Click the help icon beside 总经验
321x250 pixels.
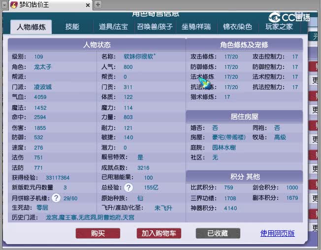click(x=128, y=187)
